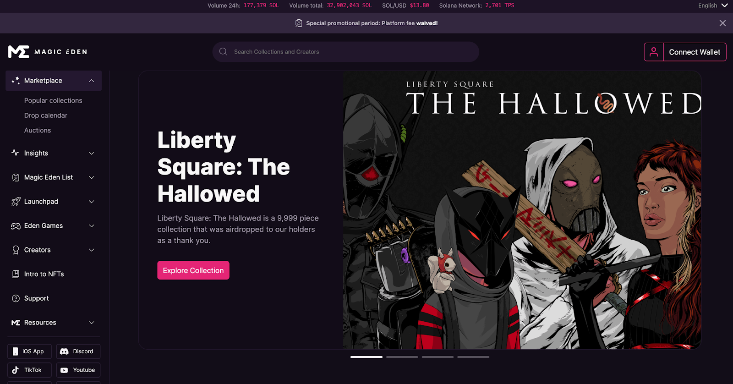Screen dimensions: 733x384
Task: Open Popular collections
Action: [53, 100]
